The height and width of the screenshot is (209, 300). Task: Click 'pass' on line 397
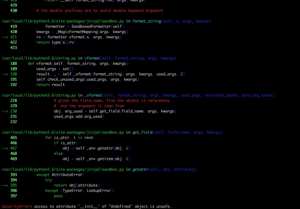[58, 196]
